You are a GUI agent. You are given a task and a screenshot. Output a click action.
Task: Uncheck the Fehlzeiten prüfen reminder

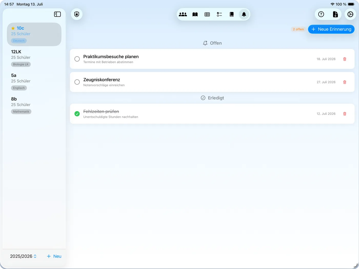point(77,114)
